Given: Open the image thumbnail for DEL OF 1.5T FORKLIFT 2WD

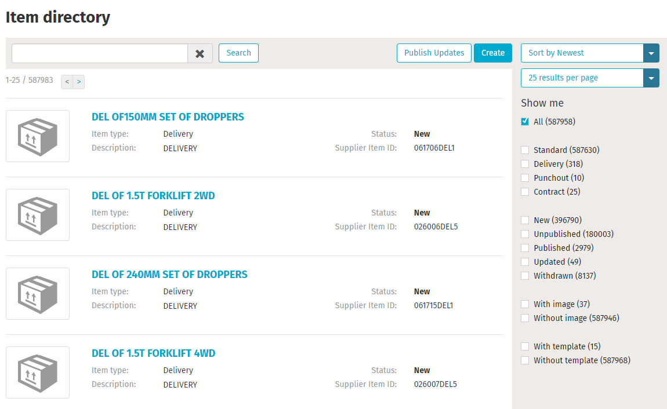Looking at the screenshot, I should (x=37, y=214).
